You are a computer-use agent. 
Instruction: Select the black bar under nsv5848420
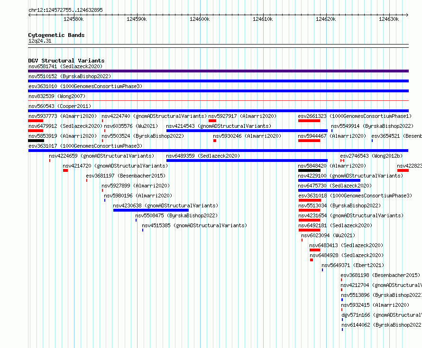[x=309, y=170]
